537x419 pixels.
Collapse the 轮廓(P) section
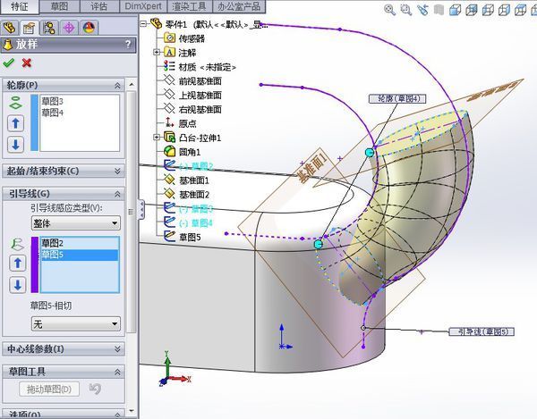click(x=117, y=85)
